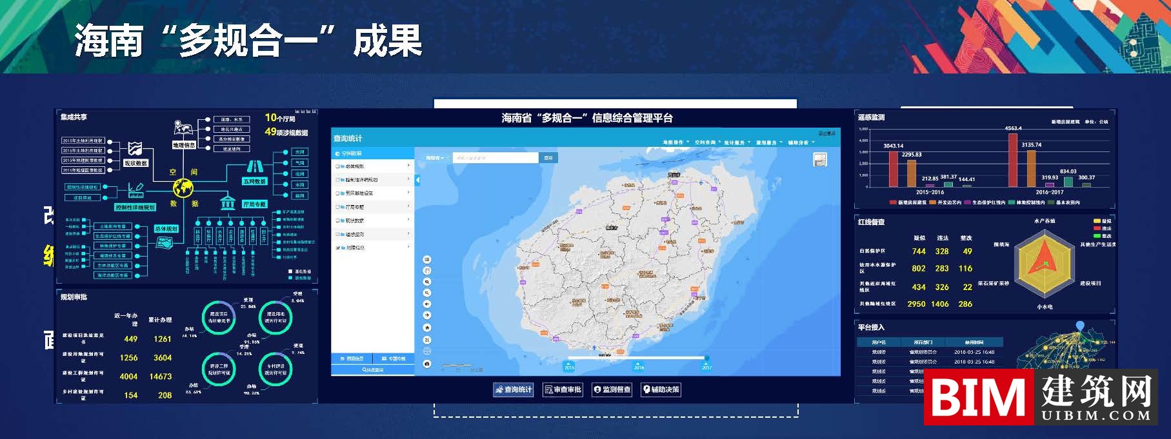
Task: Open the 统计服务 menu
Action: (x=737, y=142)
